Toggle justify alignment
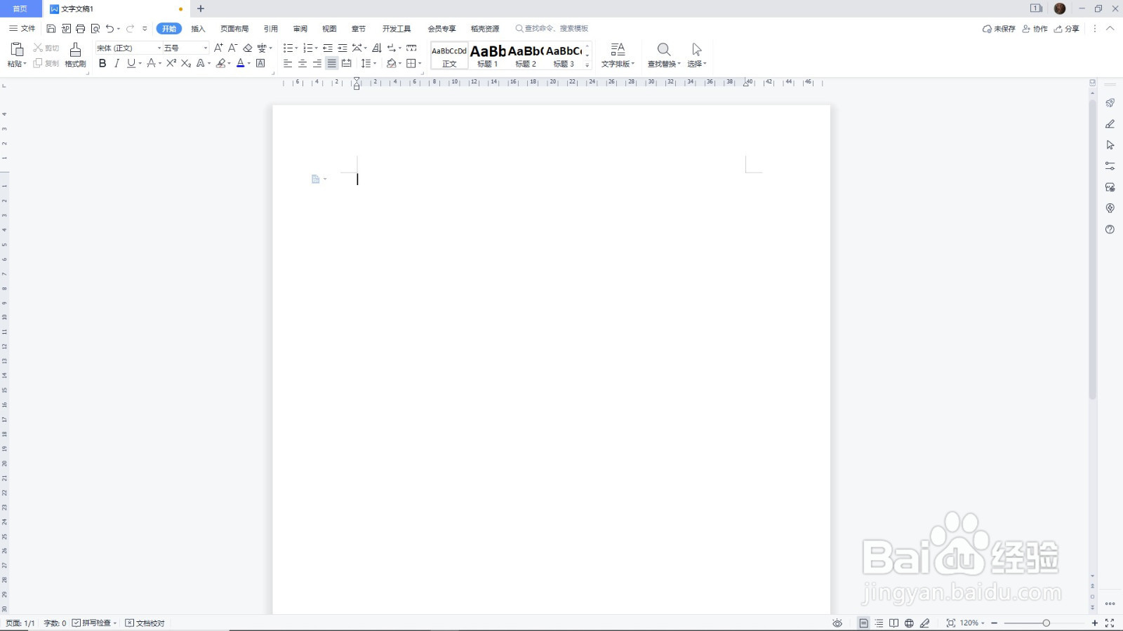 tap(331, 63)
